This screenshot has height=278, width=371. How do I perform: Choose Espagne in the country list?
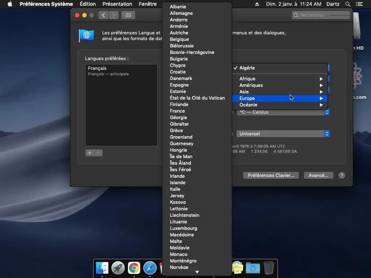click(x=197, y=85)
